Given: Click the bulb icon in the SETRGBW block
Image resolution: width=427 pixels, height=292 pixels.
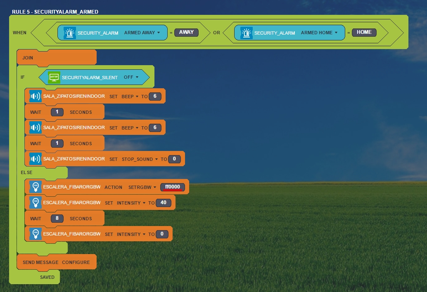Looking at the screenshot, I should point(36,187).
